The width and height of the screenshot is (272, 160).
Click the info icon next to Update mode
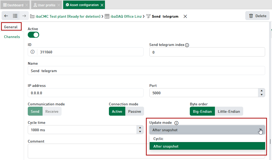(177, 123)
